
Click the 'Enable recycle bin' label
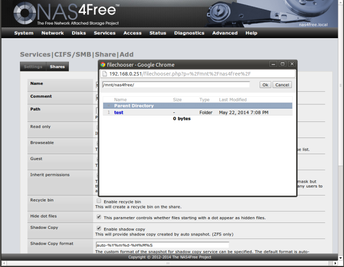[123, 201]
